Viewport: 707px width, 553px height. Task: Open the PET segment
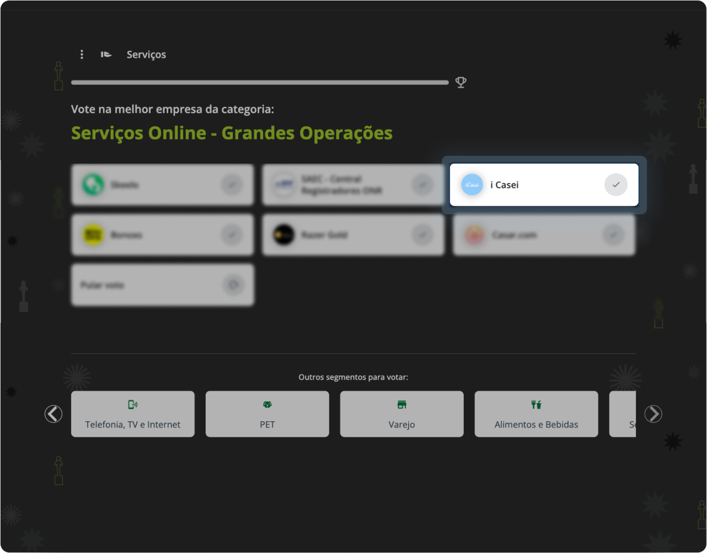[267, 414]
